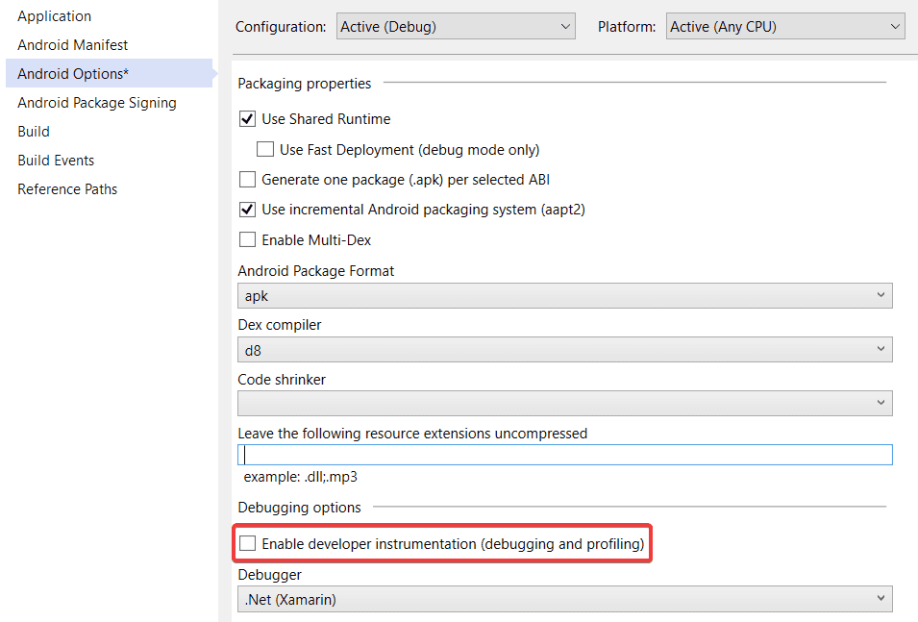Screen dimensions: 918x622
Task: Open the Code shrinker dropdown
Action: coord(564,404)
